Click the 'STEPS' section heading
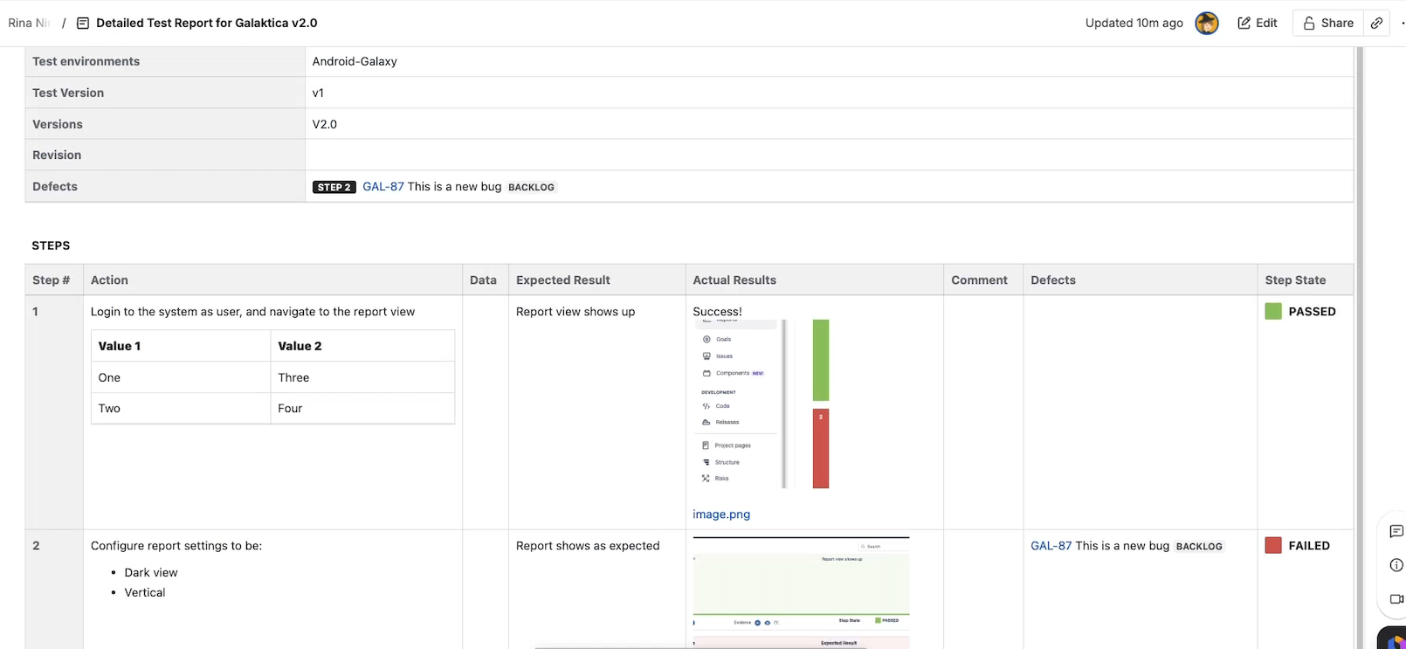The height and width of the screenshot is (649, 1406). tap(51, 245)
